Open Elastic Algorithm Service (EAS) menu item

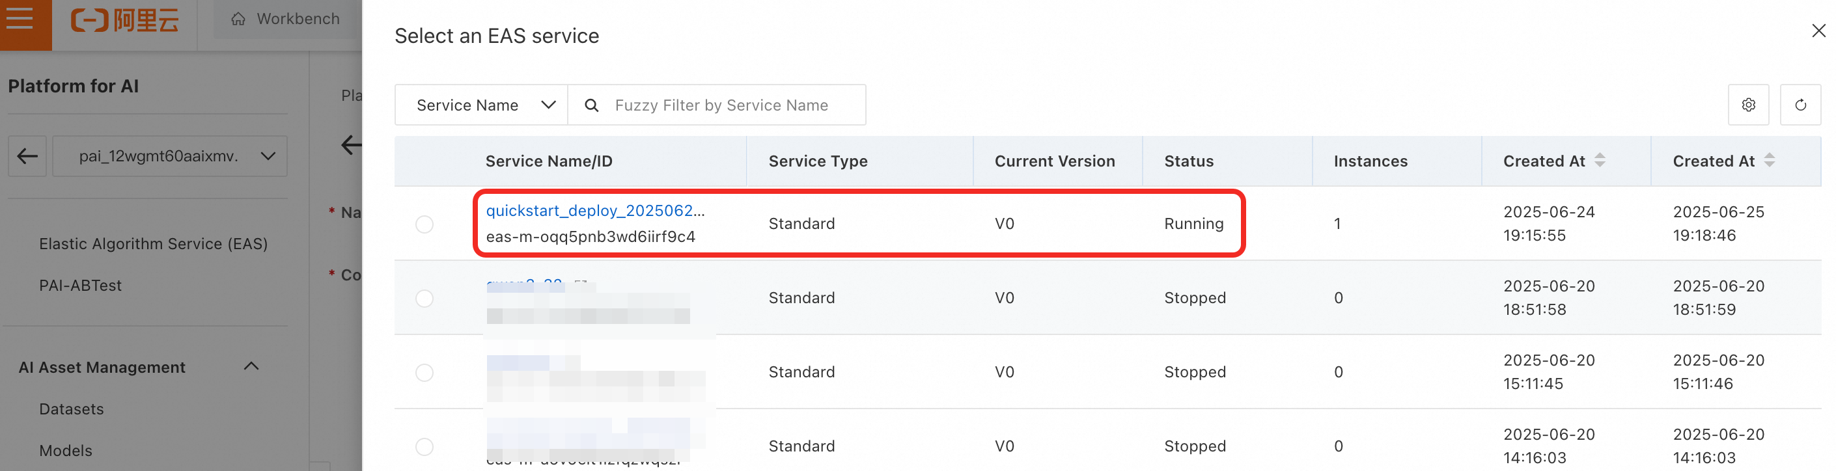pyautogui.click(x=153, y=245)
